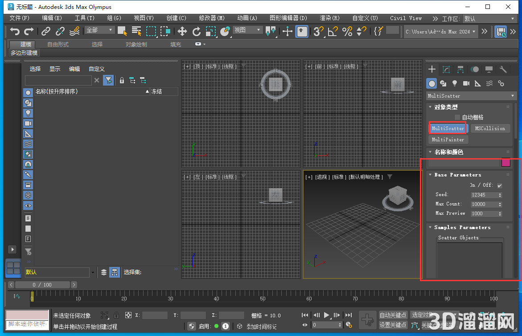Image resolution: width=522 pixels, height=336 pixels.
Task: Open the Edit menu
Action: (x=52, y=18)
